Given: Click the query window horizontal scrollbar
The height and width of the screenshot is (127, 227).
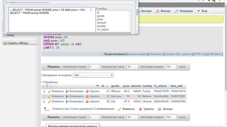Looking at the screenshot, I should tap(70, 33).
